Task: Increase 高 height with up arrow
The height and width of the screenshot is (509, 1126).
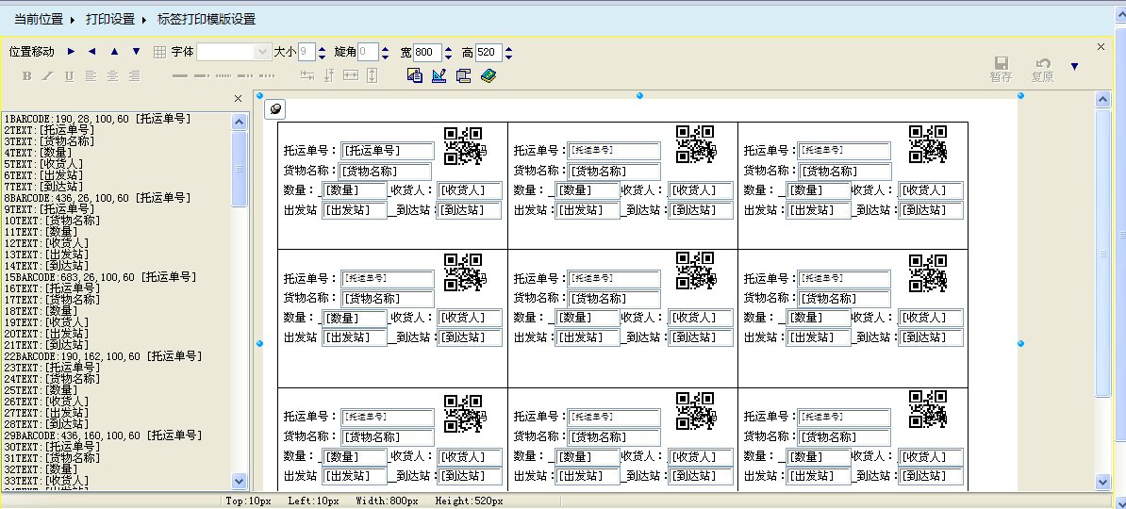Action: point(508,48)
